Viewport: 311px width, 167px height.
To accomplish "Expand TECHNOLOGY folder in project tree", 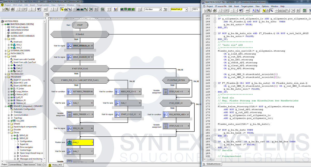I will (6, 74).
